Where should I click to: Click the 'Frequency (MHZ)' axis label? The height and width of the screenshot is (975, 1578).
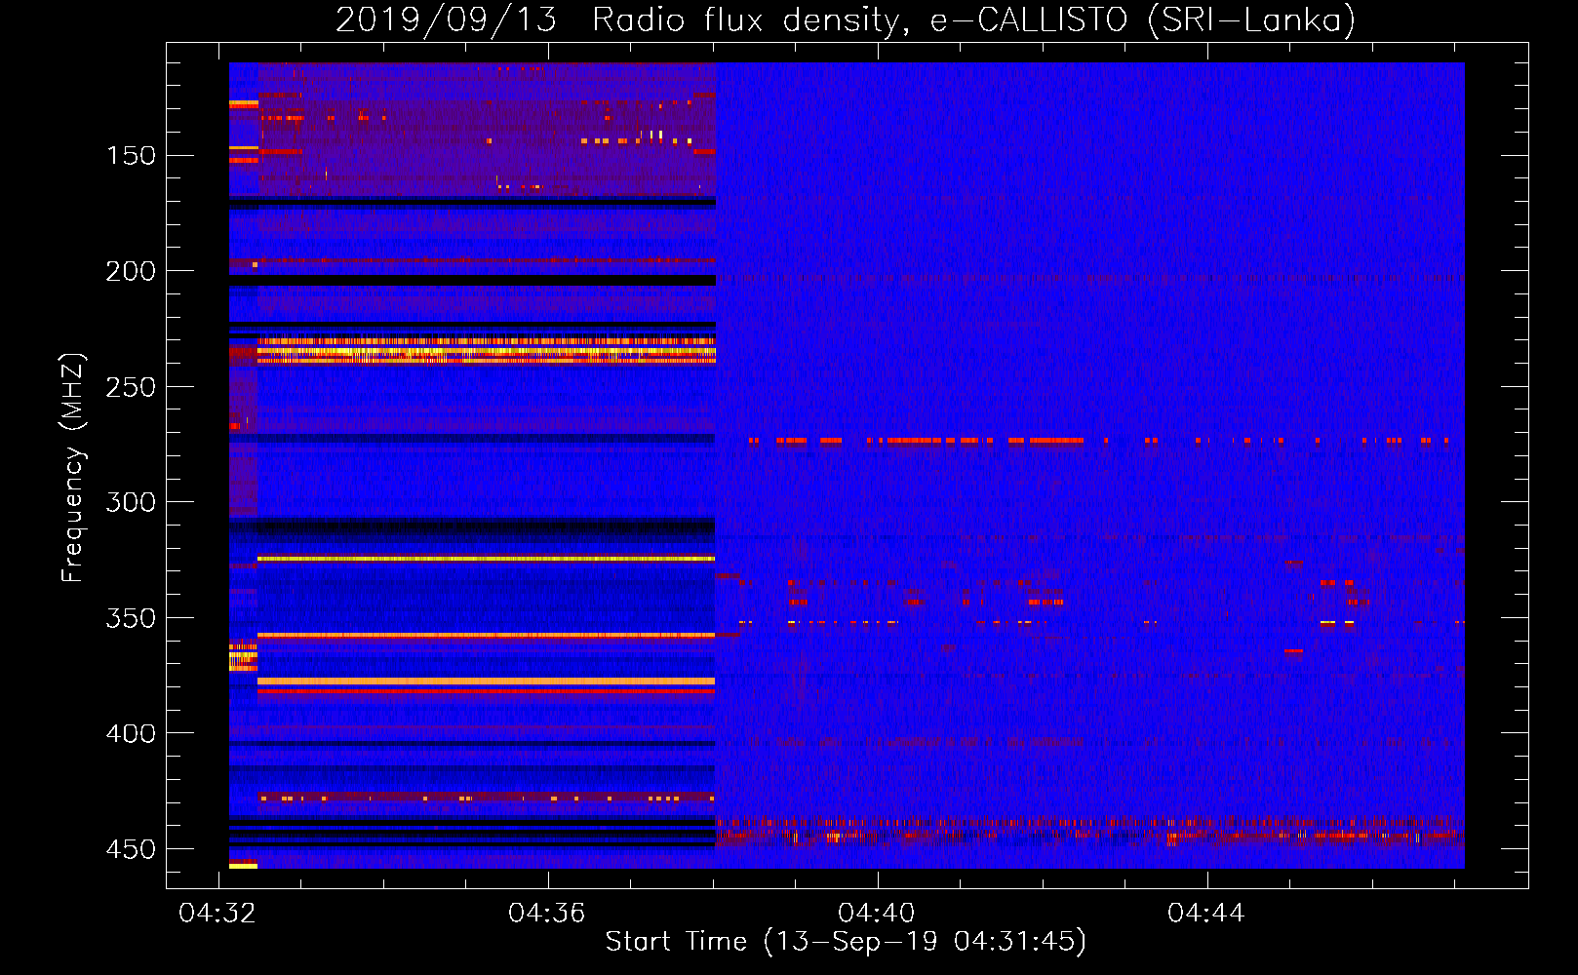click(73, 467)
